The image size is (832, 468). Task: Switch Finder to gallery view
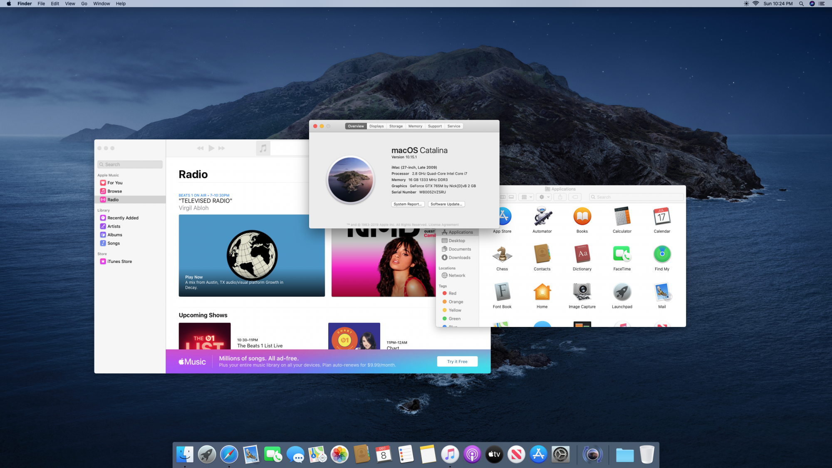tap(512, 197)
